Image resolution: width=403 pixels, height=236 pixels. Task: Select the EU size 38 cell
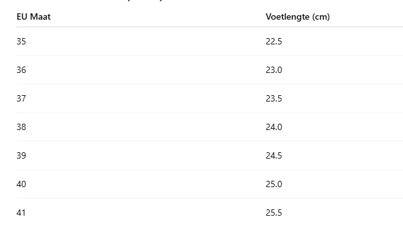click(22, 127)
